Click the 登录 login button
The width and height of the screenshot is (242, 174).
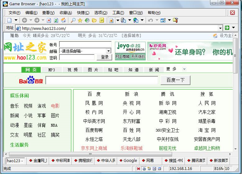pyautogui.click(x=105, y=57)
